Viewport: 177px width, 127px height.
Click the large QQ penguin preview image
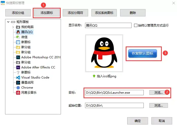click(104, 53)
